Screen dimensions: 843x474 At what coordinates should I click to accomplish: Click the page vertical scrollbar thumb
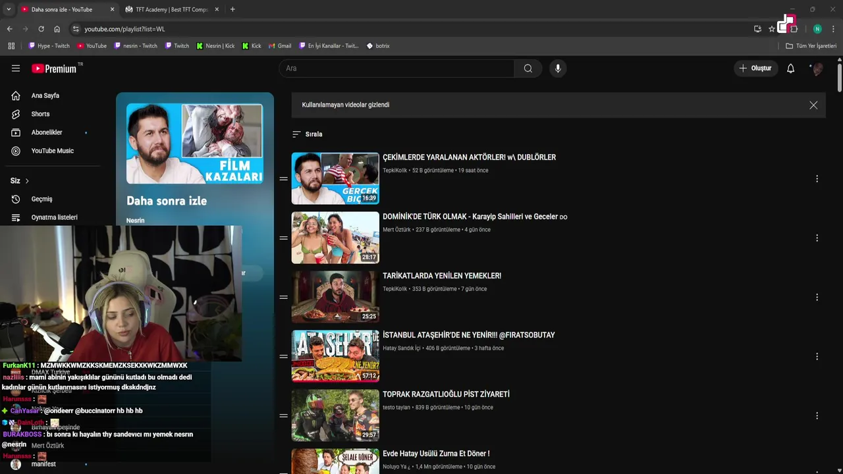tap(840, 77)
